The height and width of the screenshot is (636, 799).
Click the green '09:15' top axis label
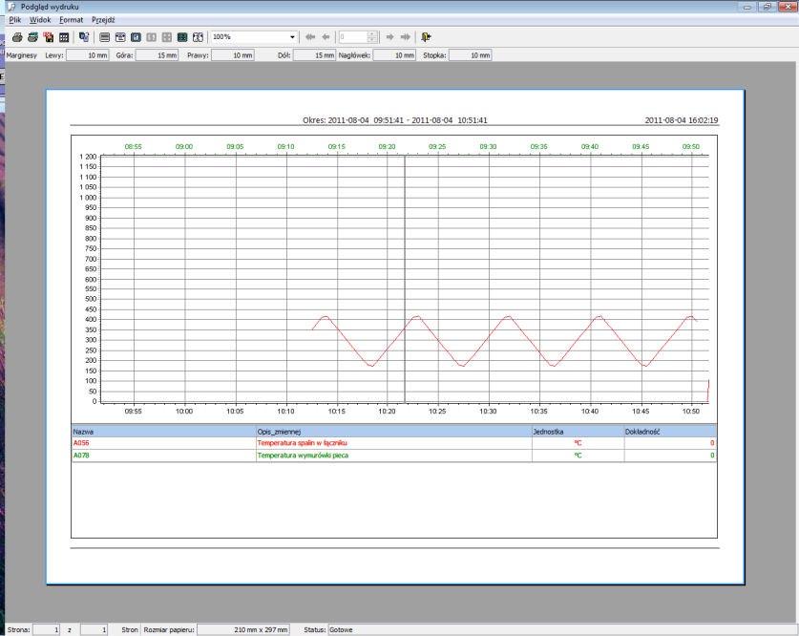pos(336,147)
